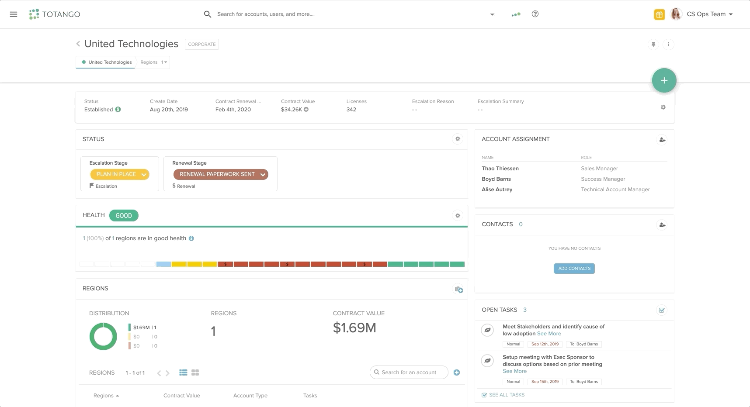Screen dimensions: 750x407
Task: Switch regions to grid view
Action: [x=195, y=373]
